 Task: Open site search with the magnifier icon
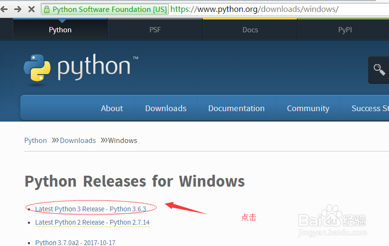pyautogui.click(x=379, y=70)
